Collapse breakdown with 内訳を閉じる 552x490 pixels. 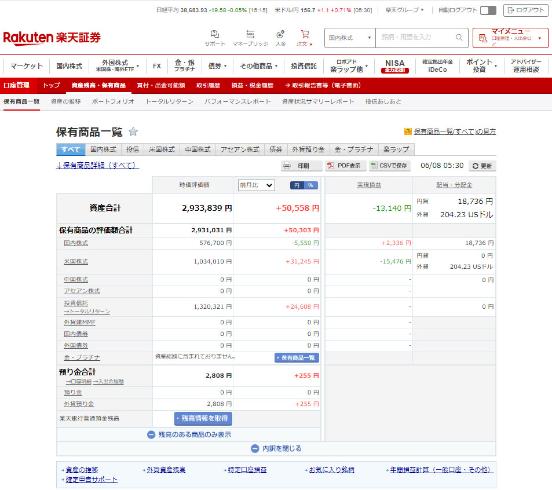click(276, 448)
